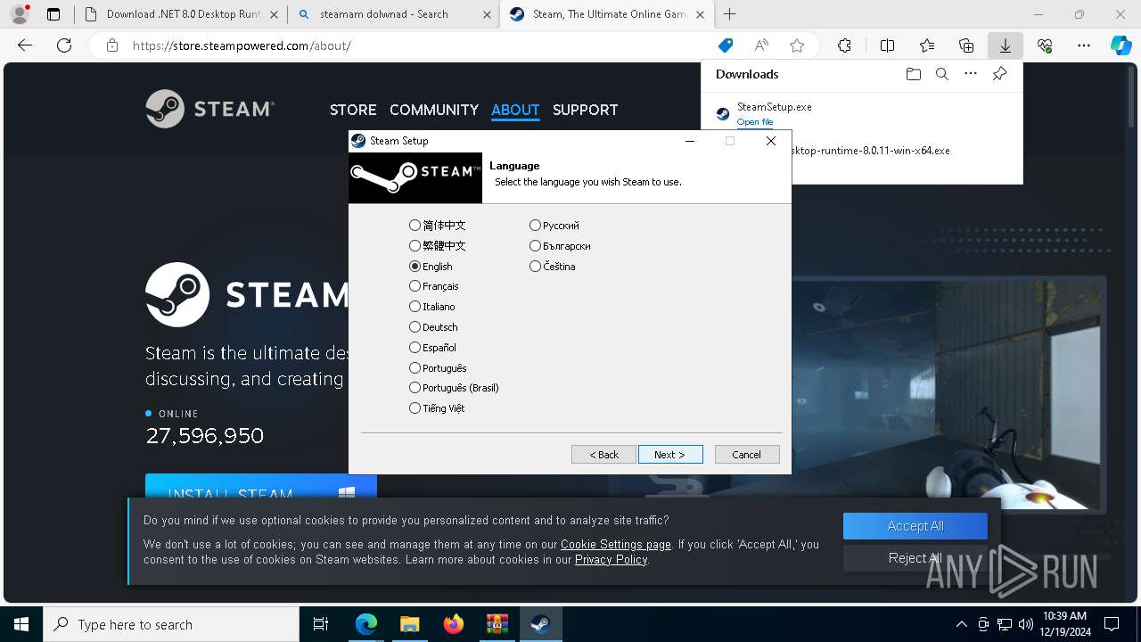
Task: Select Português language option
Action: (438, 368)
